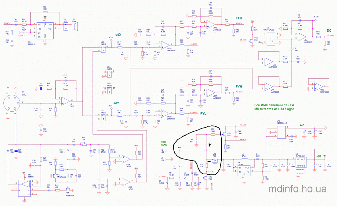Screen dimensions: 337x206
Task: Click the sdY label
Action: click(x=116, y=103)
